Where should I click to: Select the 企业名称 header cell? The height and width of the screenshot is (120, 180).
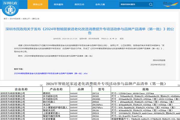[x=21, y=89]
